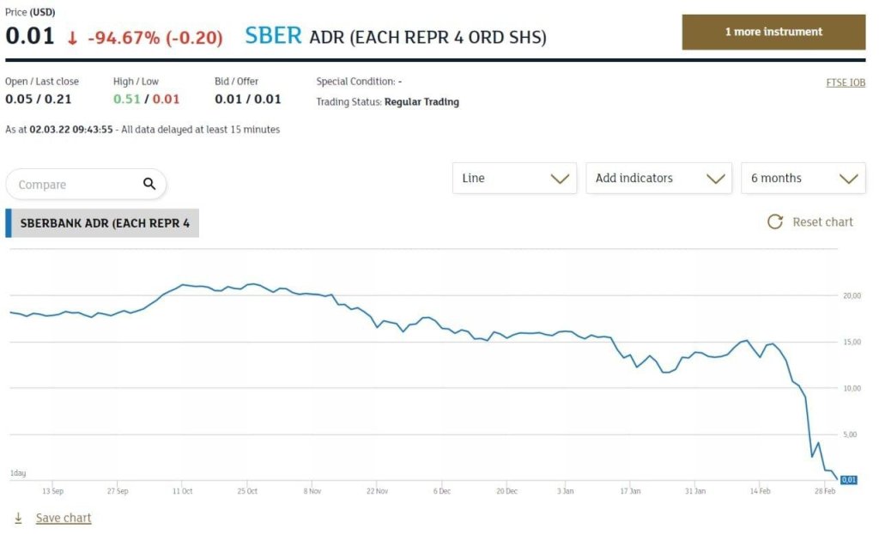Image resolution: width=879 pixels, height=534 pixels.
Task: Click the red down arrow price indicator
Action: point(72,37)
